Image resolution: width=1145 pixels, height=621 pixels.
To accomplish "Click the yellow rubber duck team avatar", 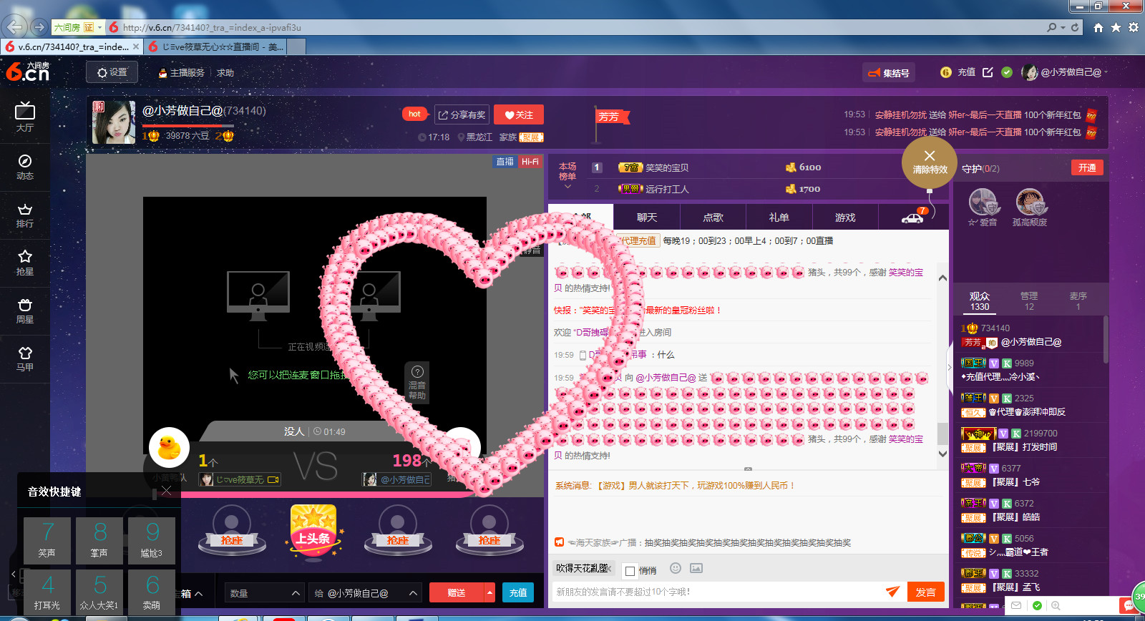I will [x=169, y=447].
